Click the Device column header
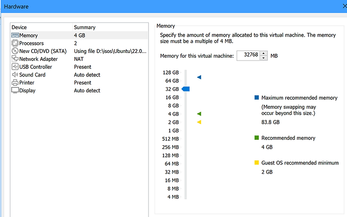 (x=19, y=28)
